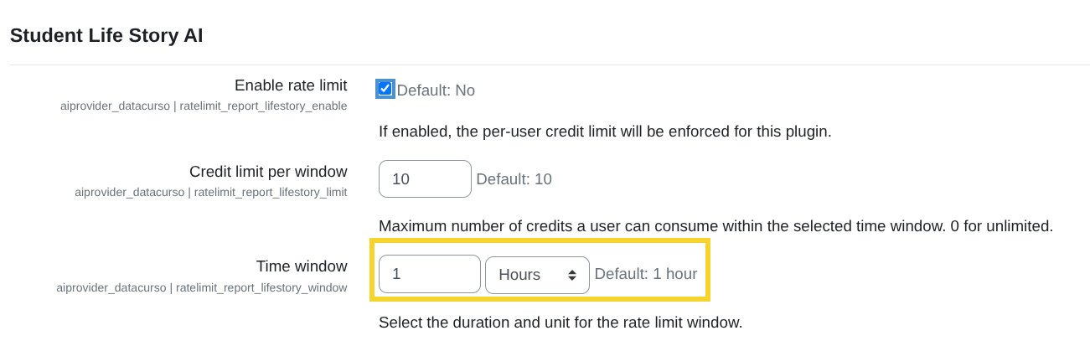
Task: Click the Credit limit per window label
Action: 268,172
